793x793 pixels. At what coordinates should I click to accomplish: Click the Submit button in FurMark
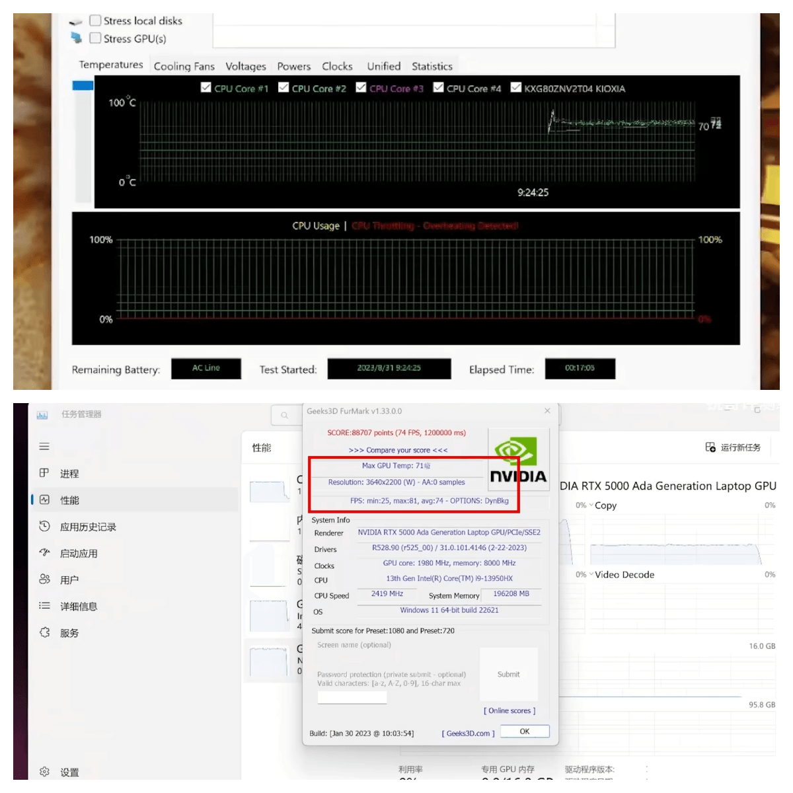click(x=508, y=674)
